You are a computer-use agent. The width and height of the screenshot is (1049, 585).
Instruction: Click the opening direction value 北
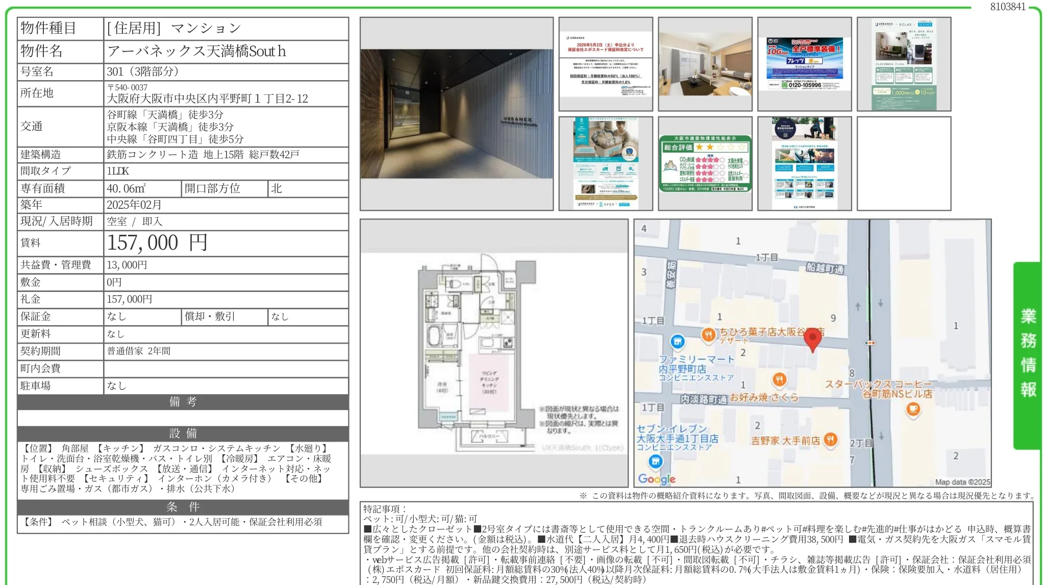276,188
